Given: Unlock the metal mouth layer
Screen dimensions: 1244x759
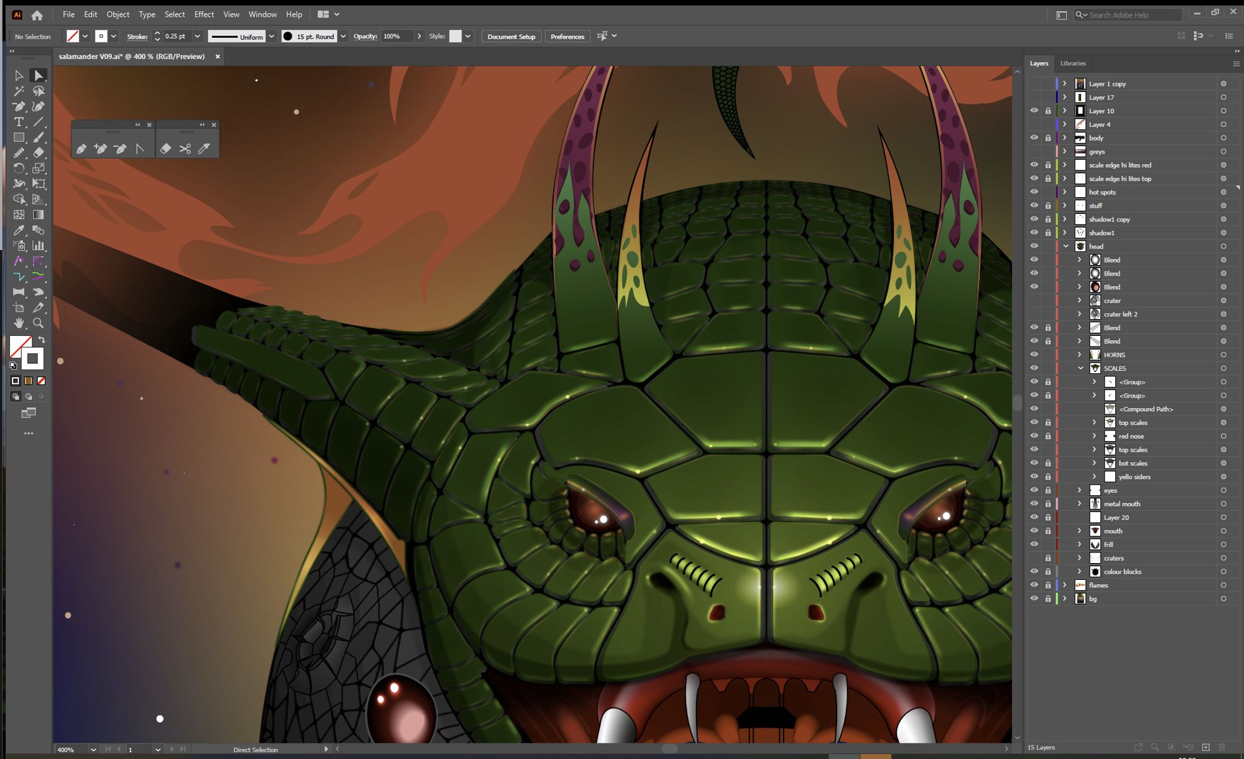Looking at the screenshot, I should click(1047, 504).
